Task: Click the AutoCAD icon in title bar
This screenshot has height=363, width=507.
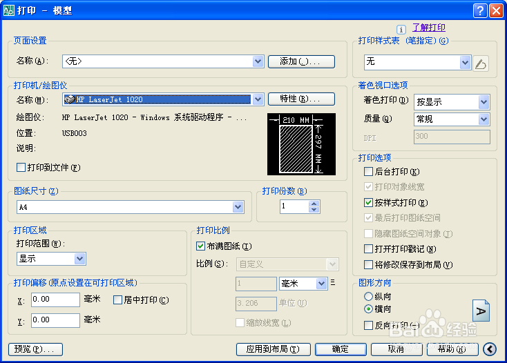Action: 9,10
